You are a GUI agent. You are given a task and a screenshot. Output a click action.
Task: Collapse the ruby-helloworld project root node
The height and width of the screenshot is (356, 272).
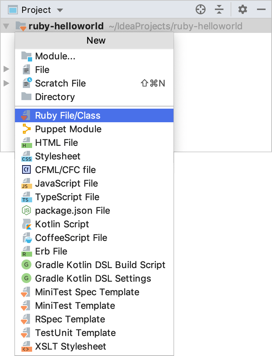6,26
